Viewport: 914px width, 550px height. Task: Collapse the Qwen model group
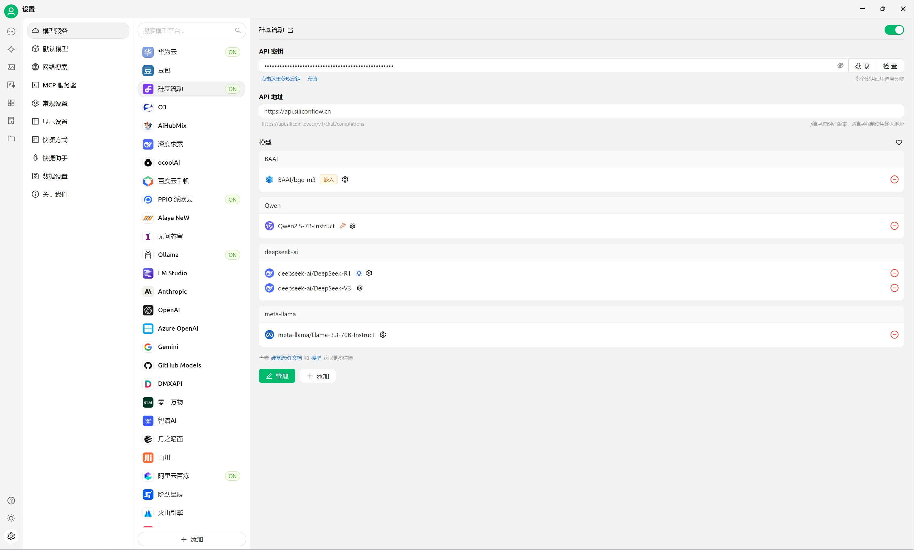(x=581, y=206)
